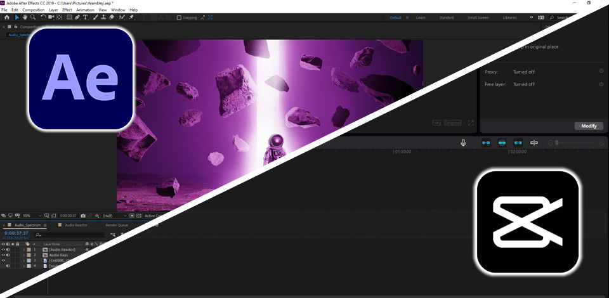Hide the Audio Reactor layer eye
This screenshot has width=609, height=298.
tap(3, 250)
